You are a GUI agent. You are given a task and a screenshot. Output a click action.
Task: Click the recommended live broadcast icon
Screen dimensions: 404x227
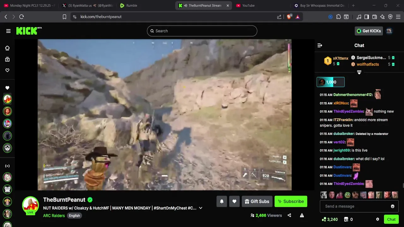point(7,166)
